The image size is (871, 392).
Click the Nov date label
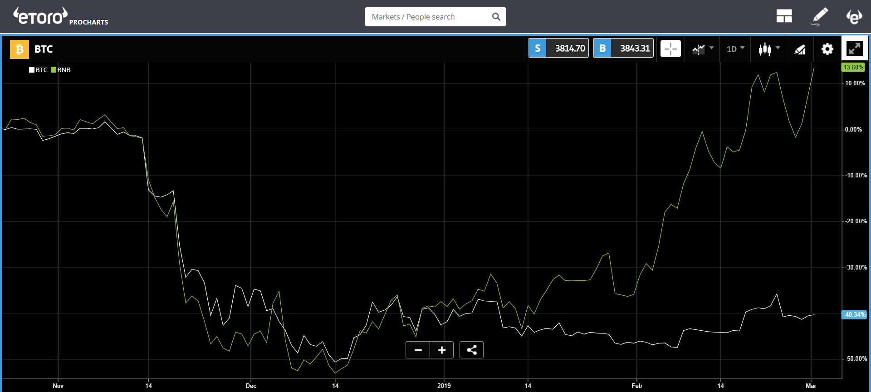(58, 386)
